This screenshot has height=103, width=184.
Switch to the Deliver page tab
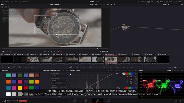(x=109, y=101)
